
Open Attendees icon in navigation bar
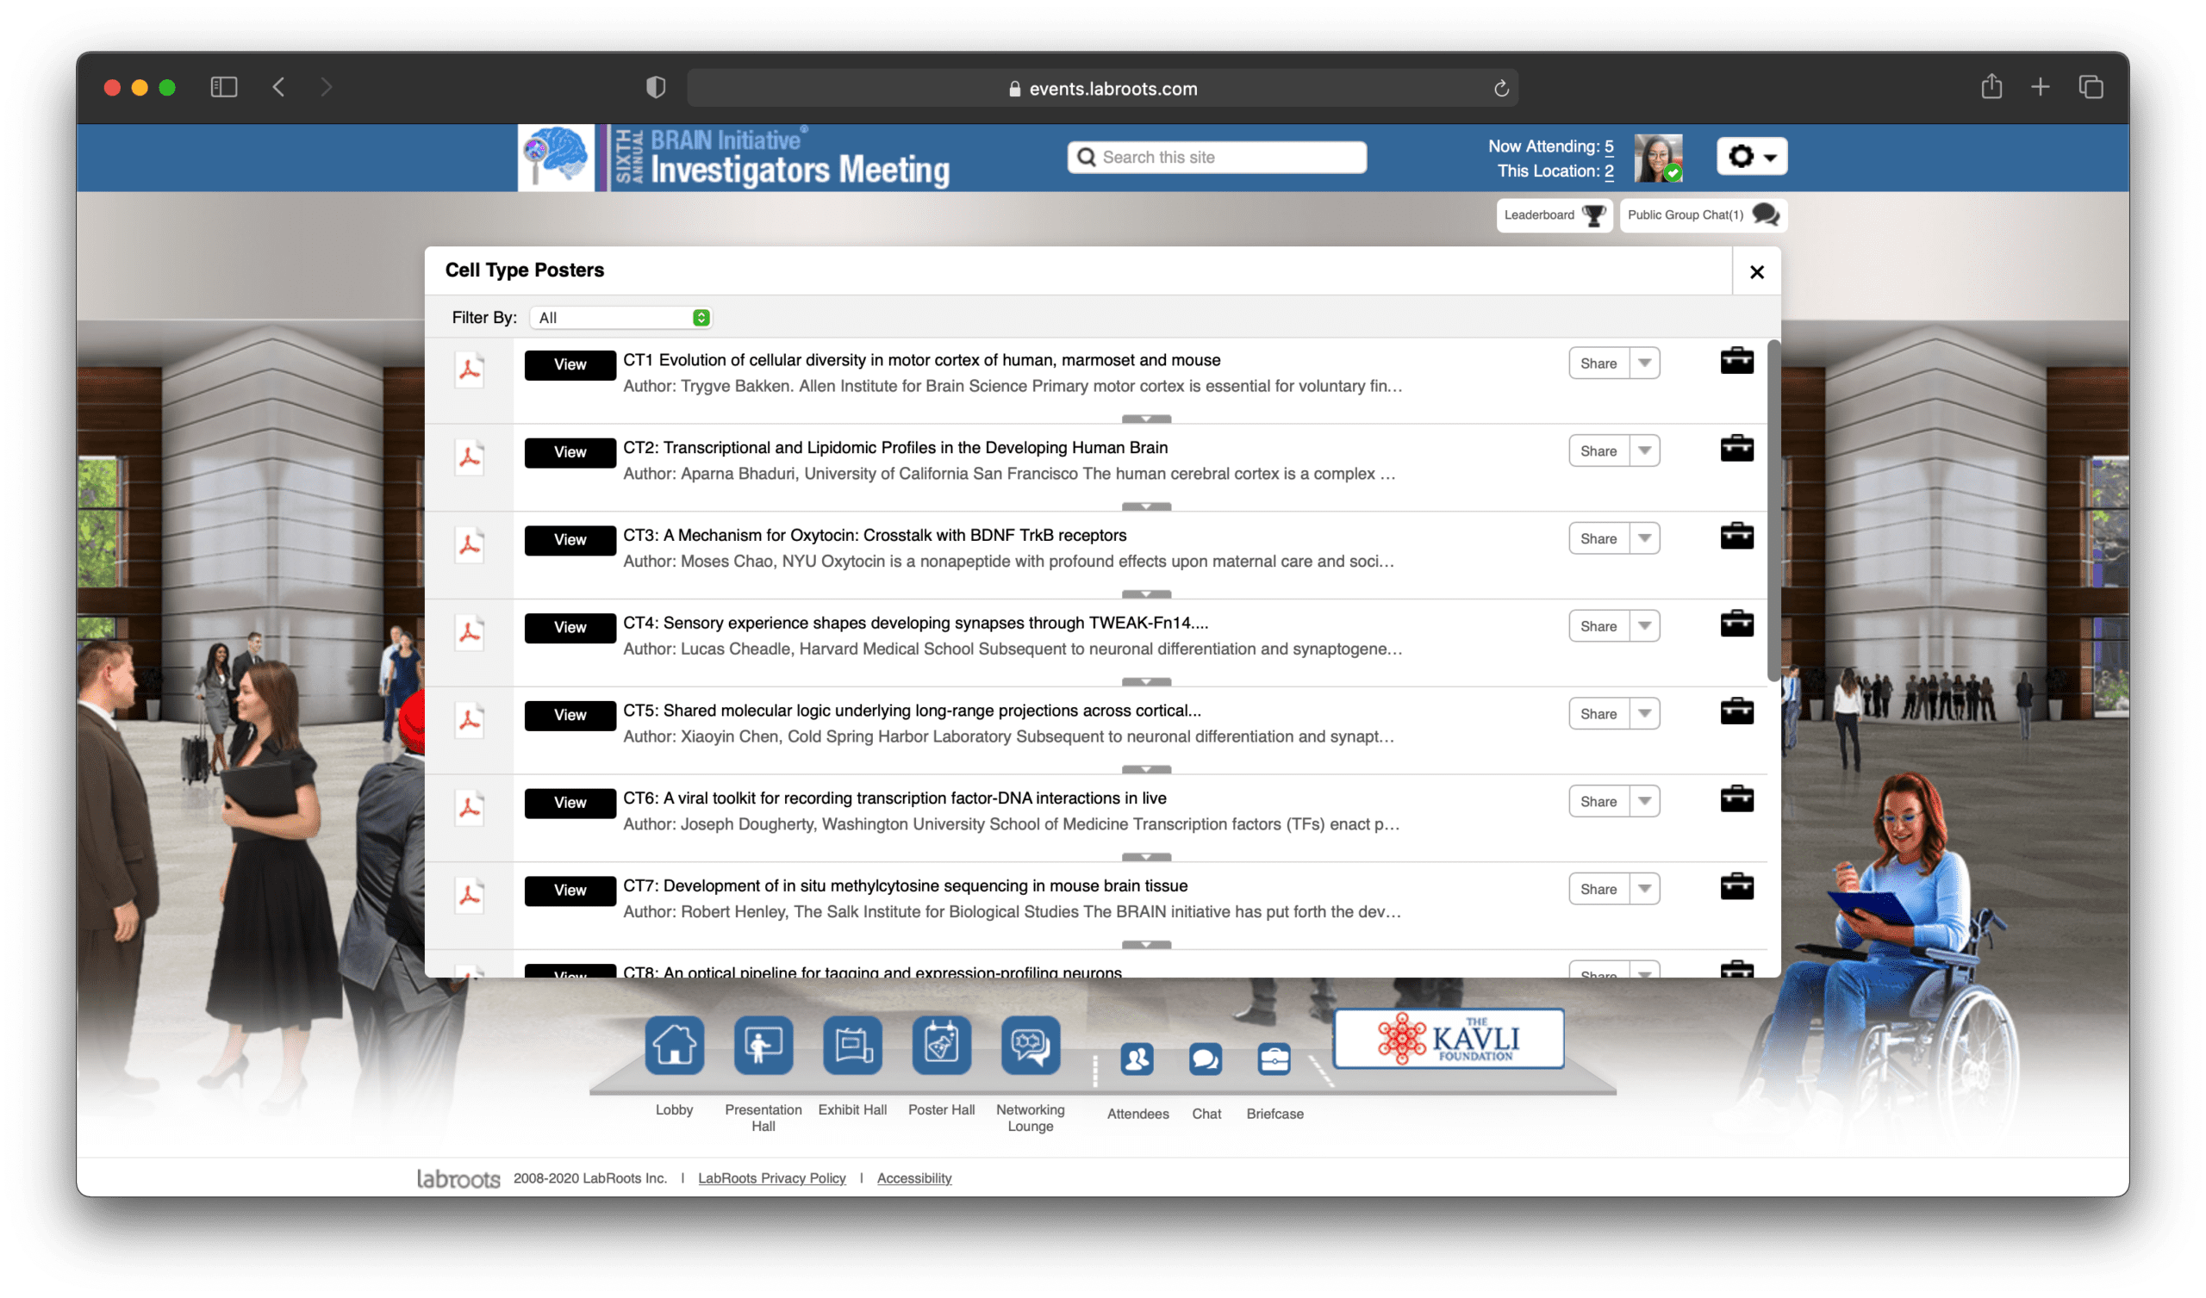(x=1137, y=1060)
